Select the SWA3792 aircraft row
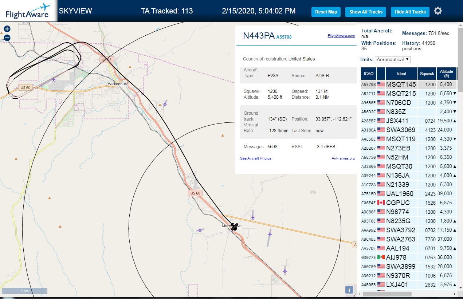The image size is (463, 299). tap(408, 230)
